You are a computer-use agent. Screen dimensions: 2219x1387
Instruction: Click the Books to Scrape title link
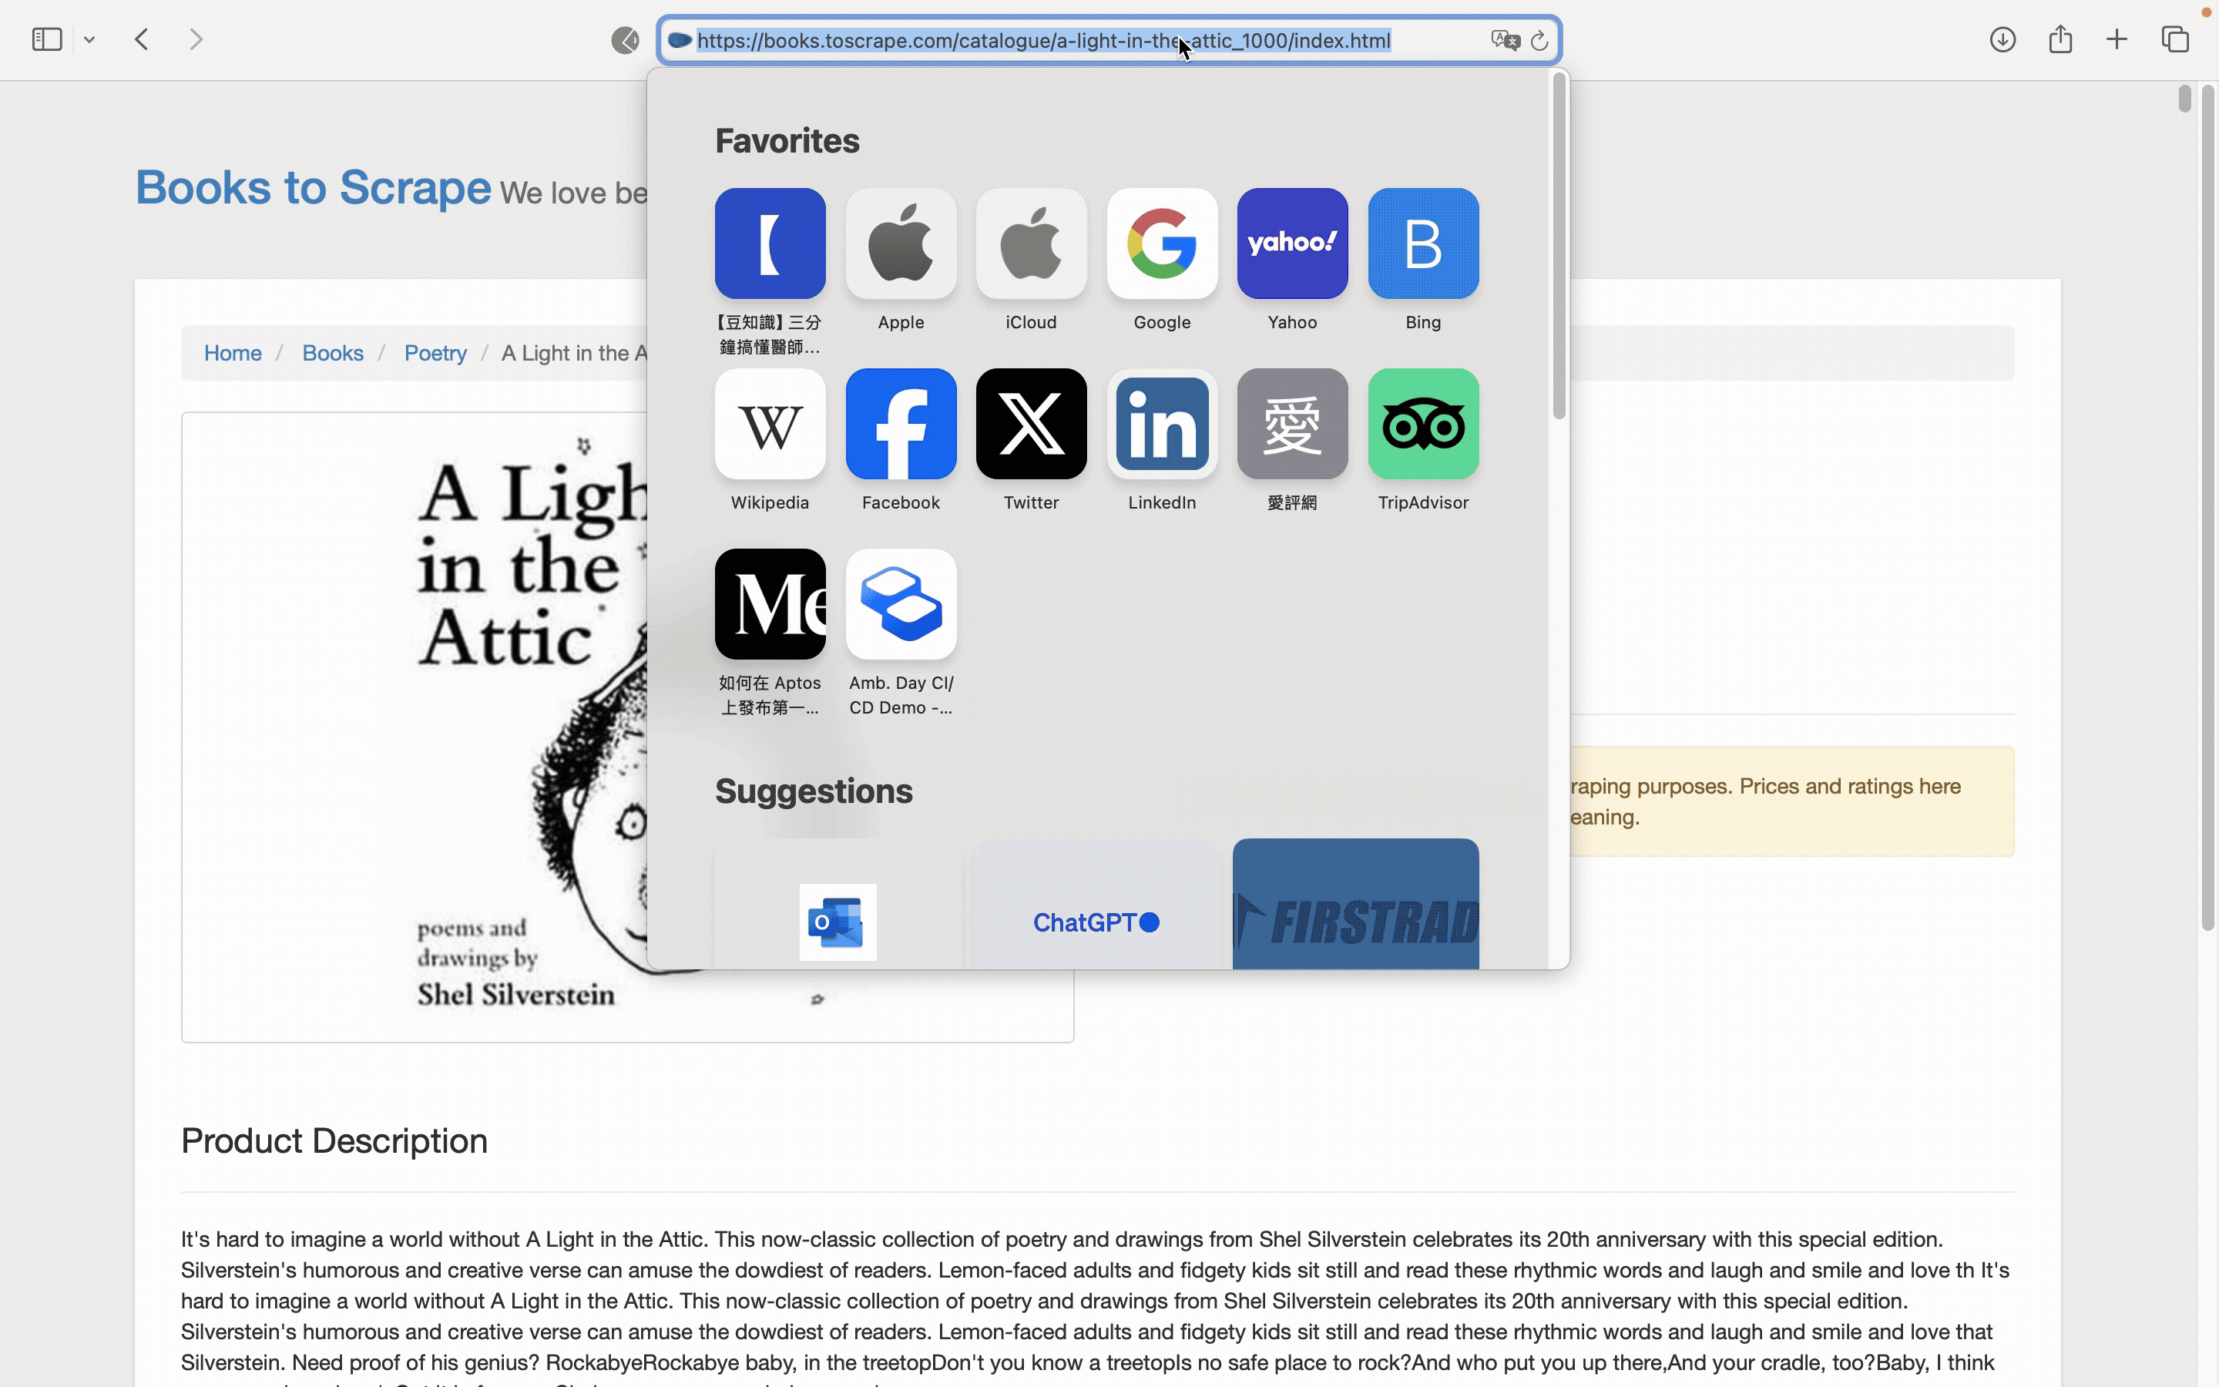coord(314,188)
